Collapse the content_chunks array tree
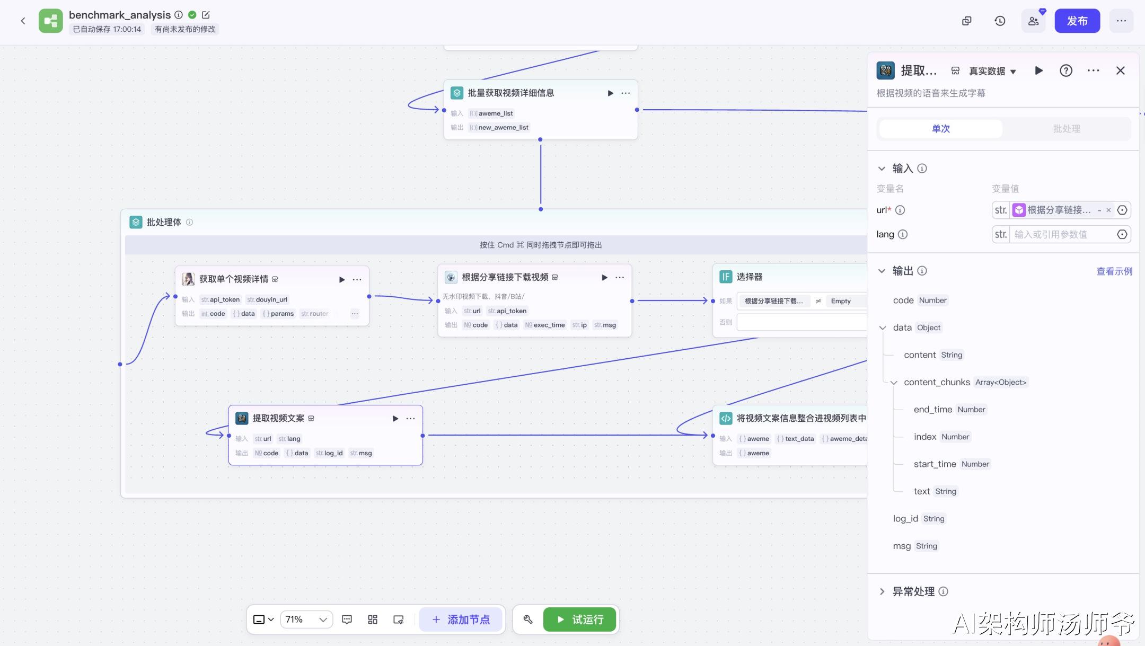This screenshot has height=646, width=1145. pos(894,383)
